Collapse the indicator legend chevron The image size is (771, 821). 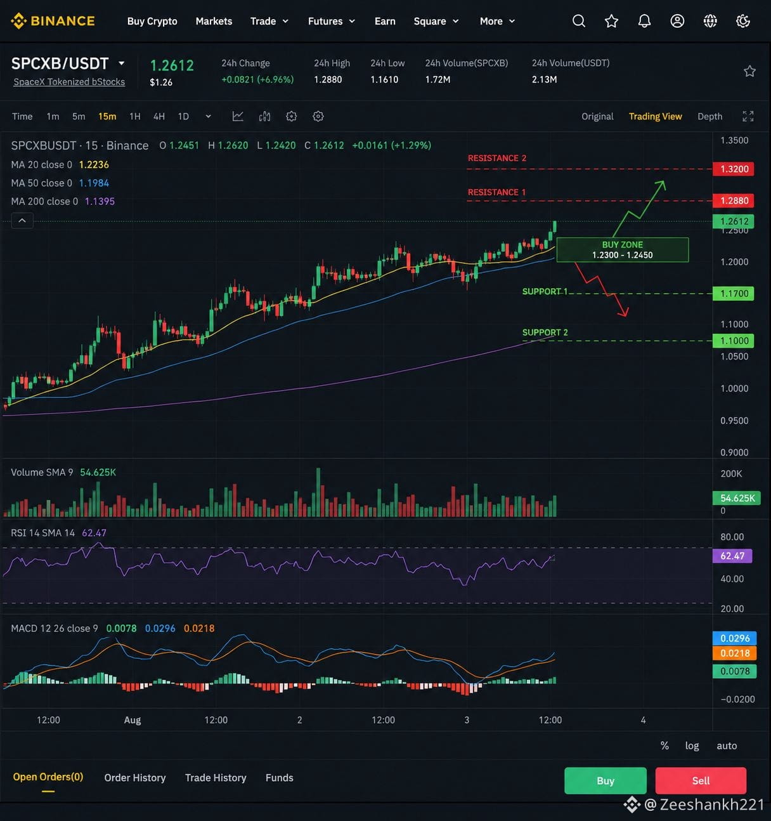pos(22,221)
